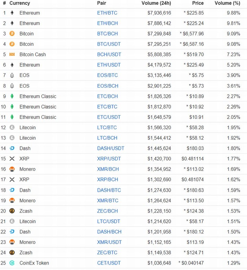Image resolution: width=247 pixels, height=270 pixels.
Task: Open the XMR/BCH pair link
Action: point(108,169)
